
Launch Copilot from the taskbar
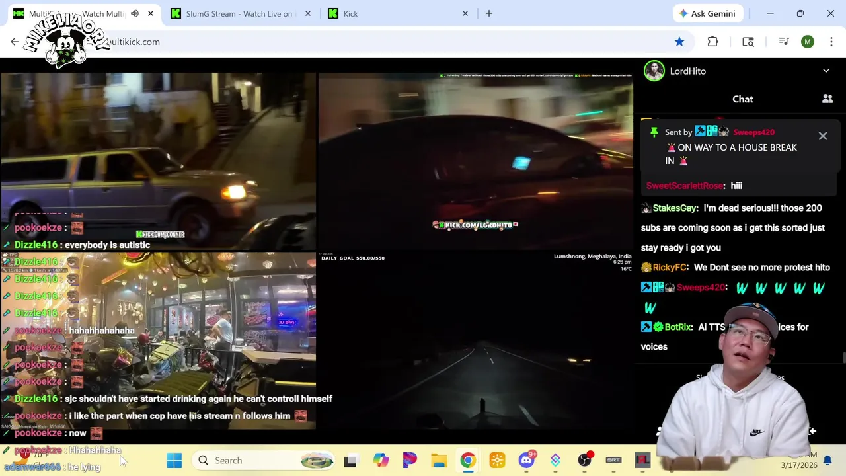pos(381,460)
